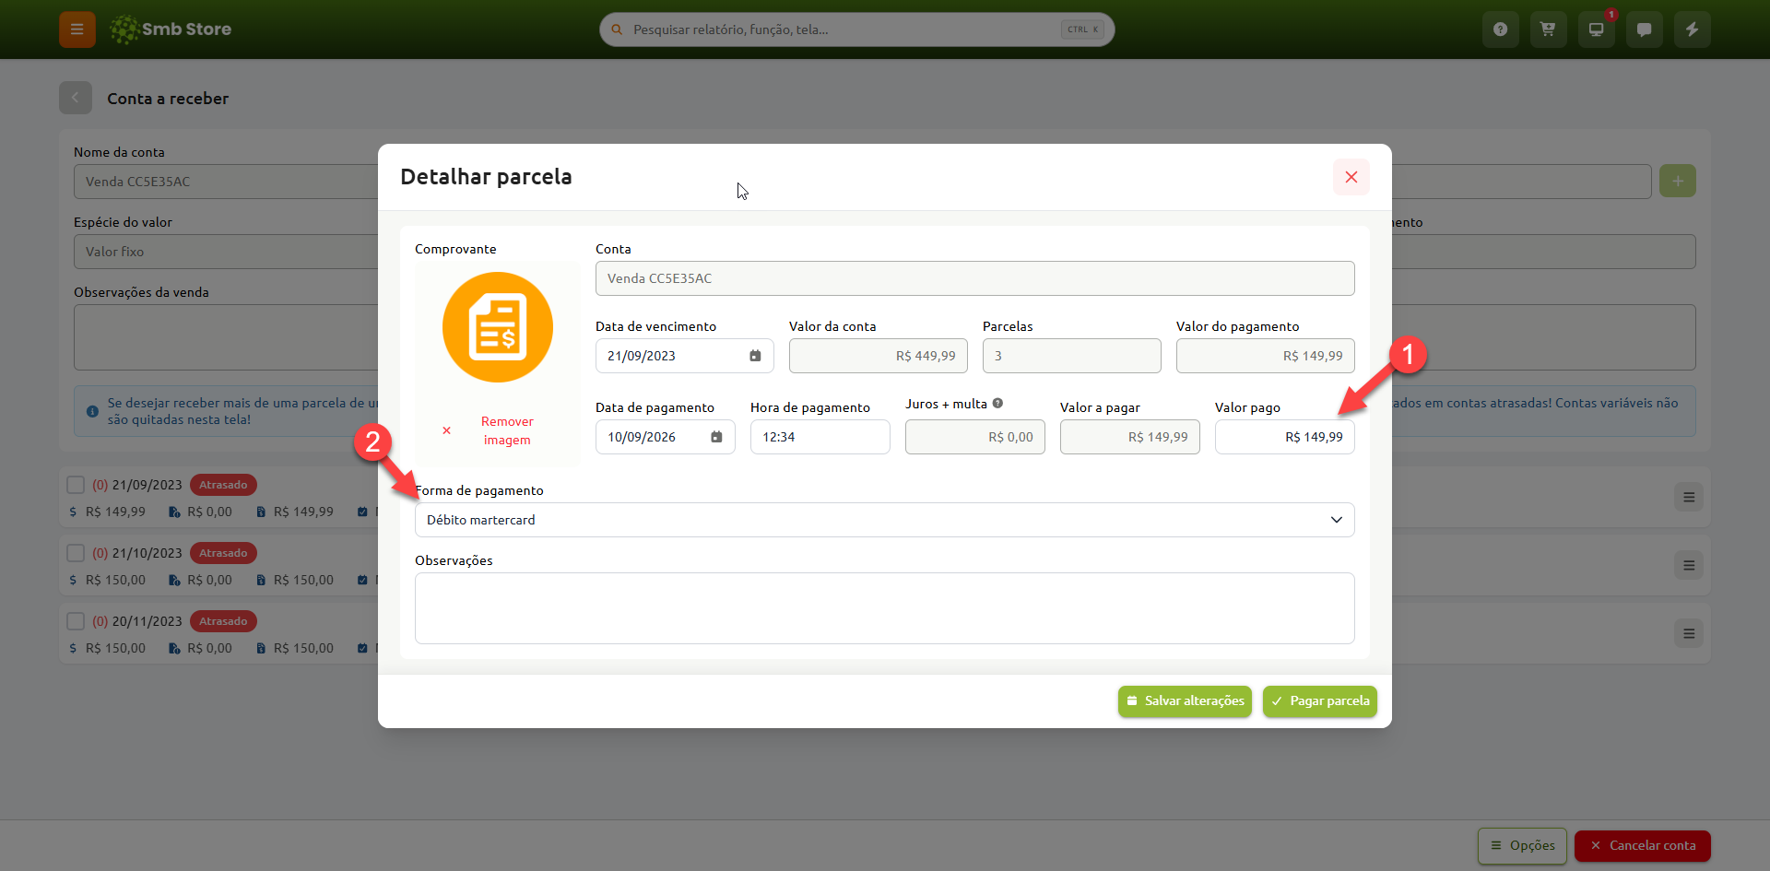Check the 21/09/2023 installment checkbox
The image size is (1770, 871).
(76, 485)
